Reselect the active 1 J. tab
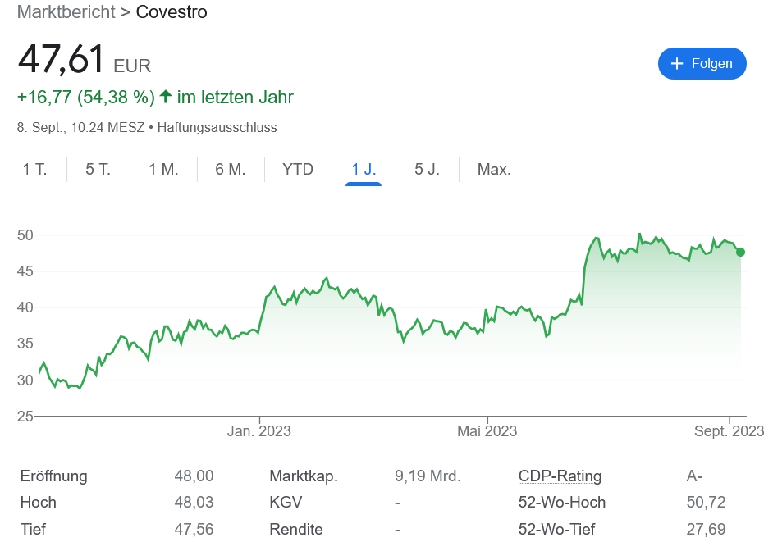This screenshot has width=773, height=551. tap(363, 169)
